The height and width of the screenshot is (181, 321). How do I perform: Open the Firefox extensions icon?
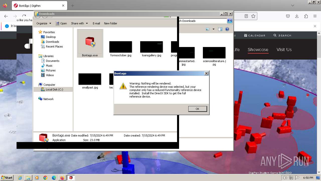tap(306, 16)
